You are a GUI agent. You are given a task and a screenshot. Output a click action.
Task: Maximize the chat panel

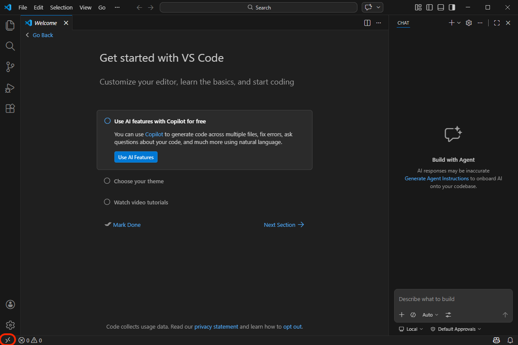coord(496,23)
